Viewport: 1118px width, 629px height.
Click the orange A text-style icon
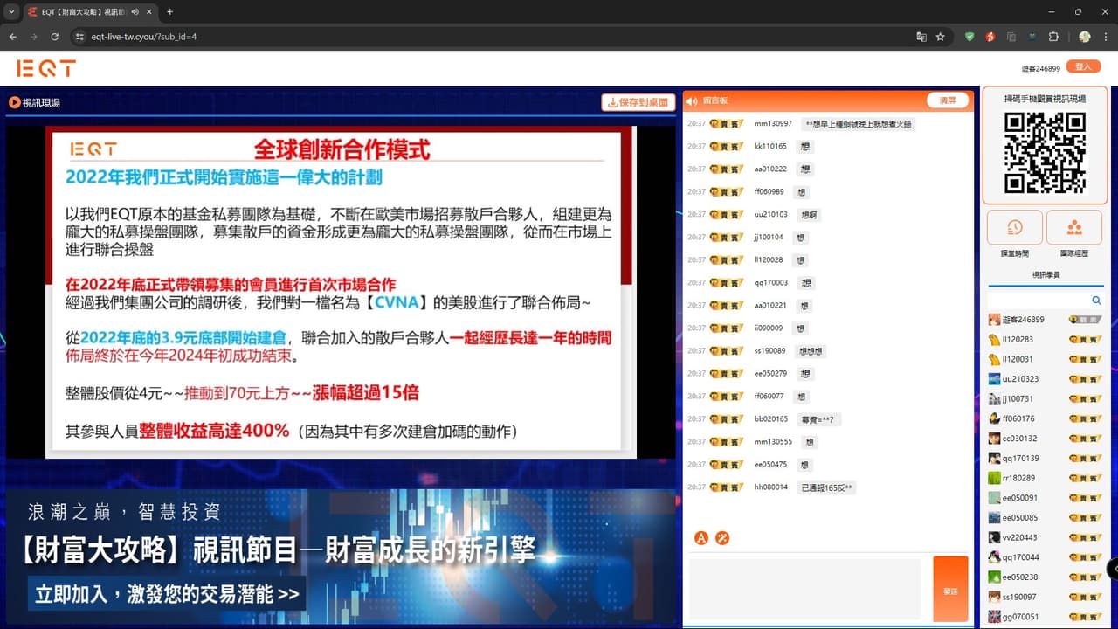(x=700, y=538)
